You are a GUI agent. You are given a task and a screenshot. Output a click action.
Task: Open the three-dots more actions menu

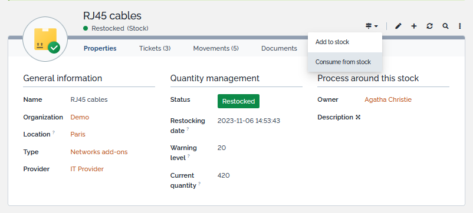coord(459,26)
